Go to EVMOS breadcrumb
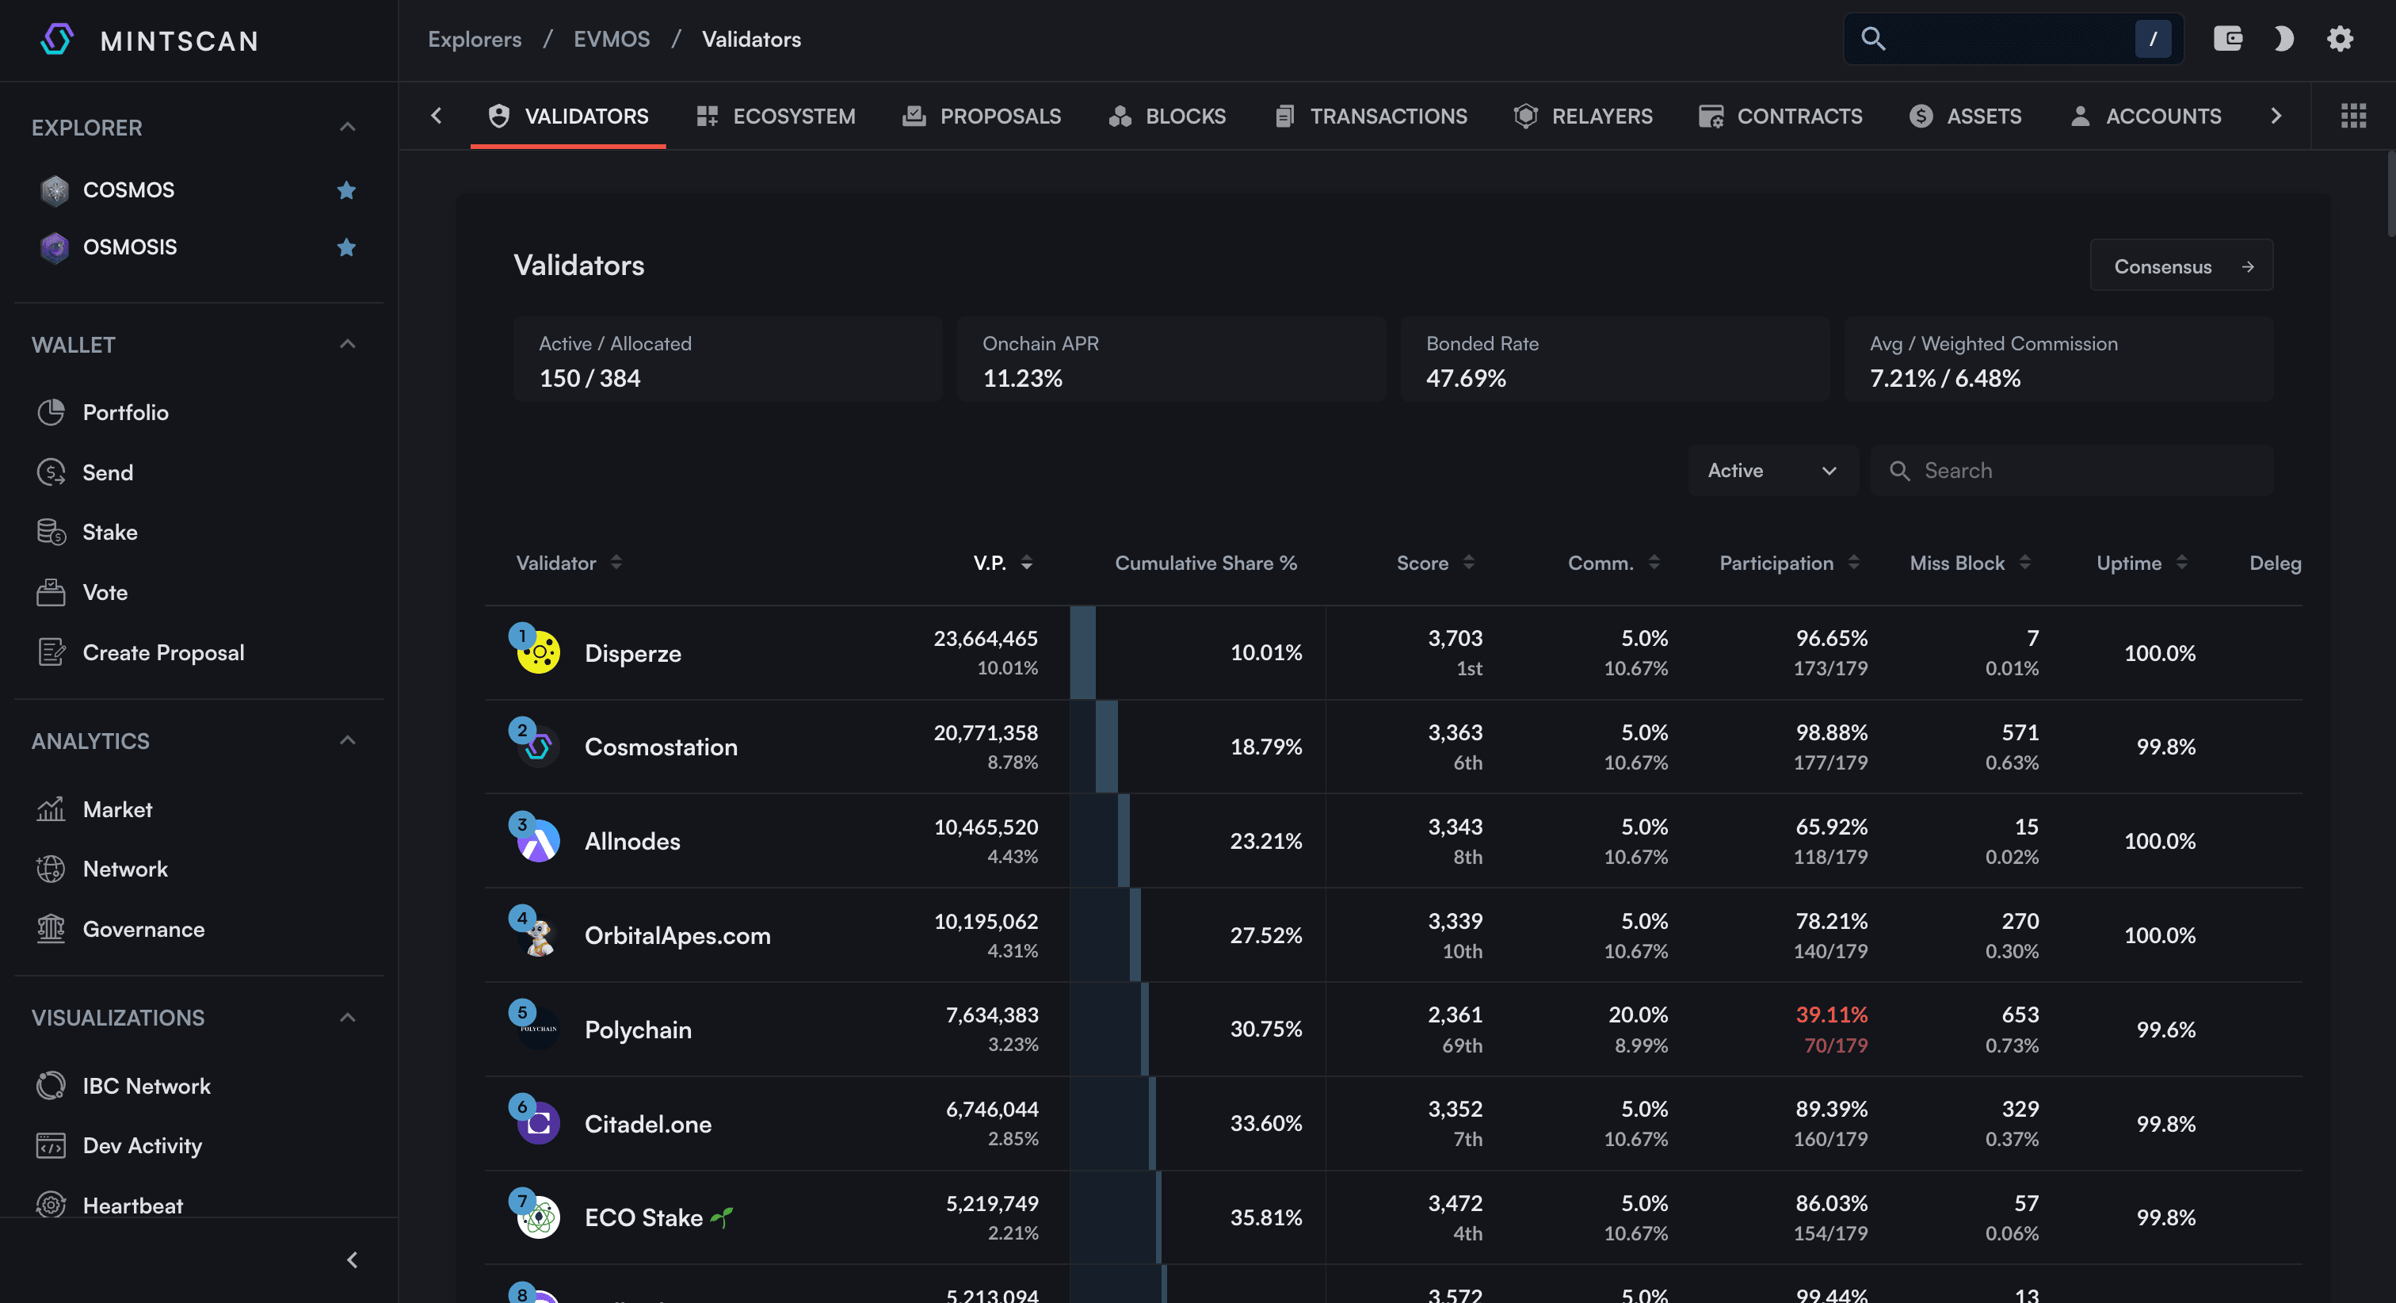 (x=611, y=39)
